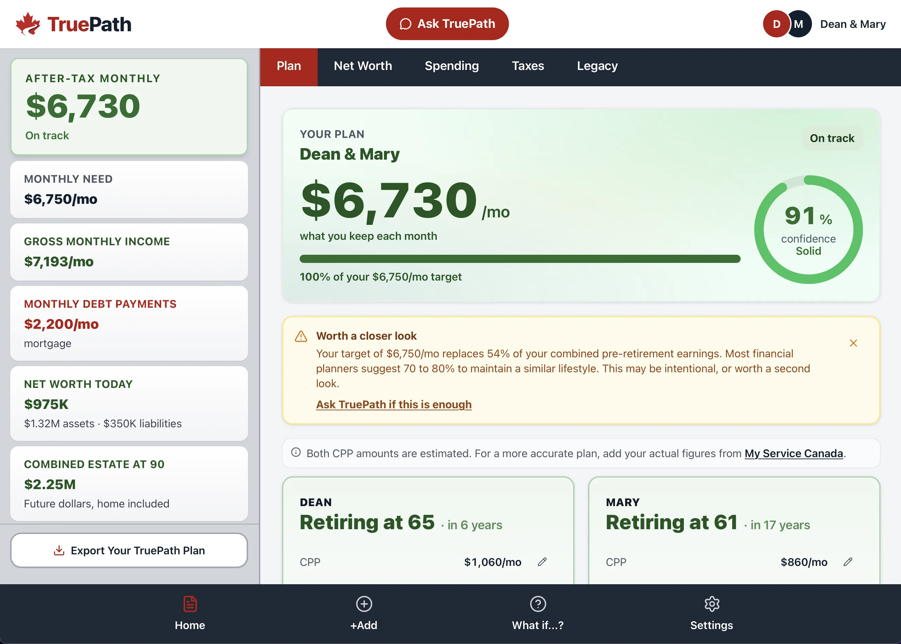Click the 'mortgage' label under debt payments
Screen dimensions: 901x644
tap(48, 343)
